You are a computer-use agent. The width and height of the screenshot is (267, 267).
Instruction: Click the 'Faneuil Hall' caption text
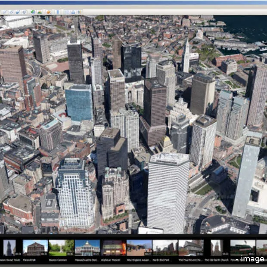tap(29, 260)
